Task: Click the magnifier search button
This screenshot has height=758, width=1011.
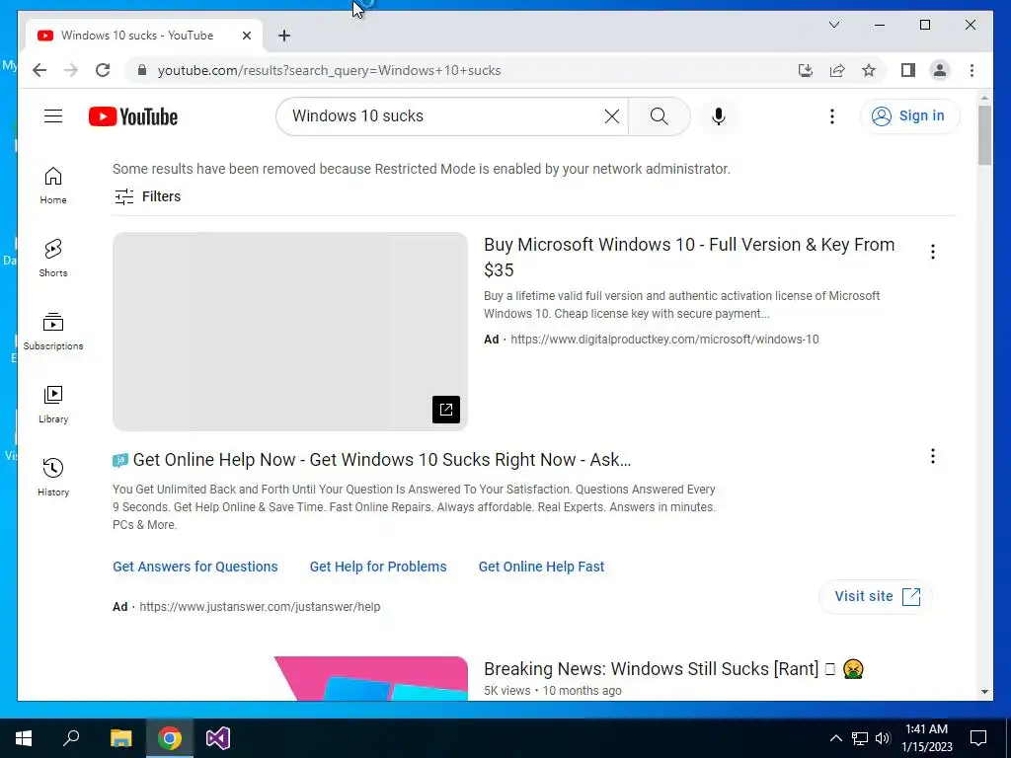Action: [659, 116]
